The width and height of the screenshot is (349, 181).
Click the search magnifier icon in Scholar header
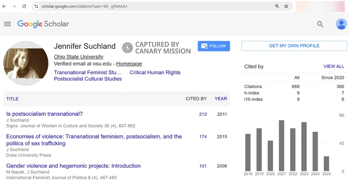(320, 24)
